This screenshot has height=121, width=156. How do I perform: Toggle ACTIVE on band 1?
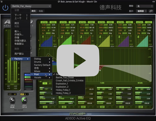tap(44, 22)
